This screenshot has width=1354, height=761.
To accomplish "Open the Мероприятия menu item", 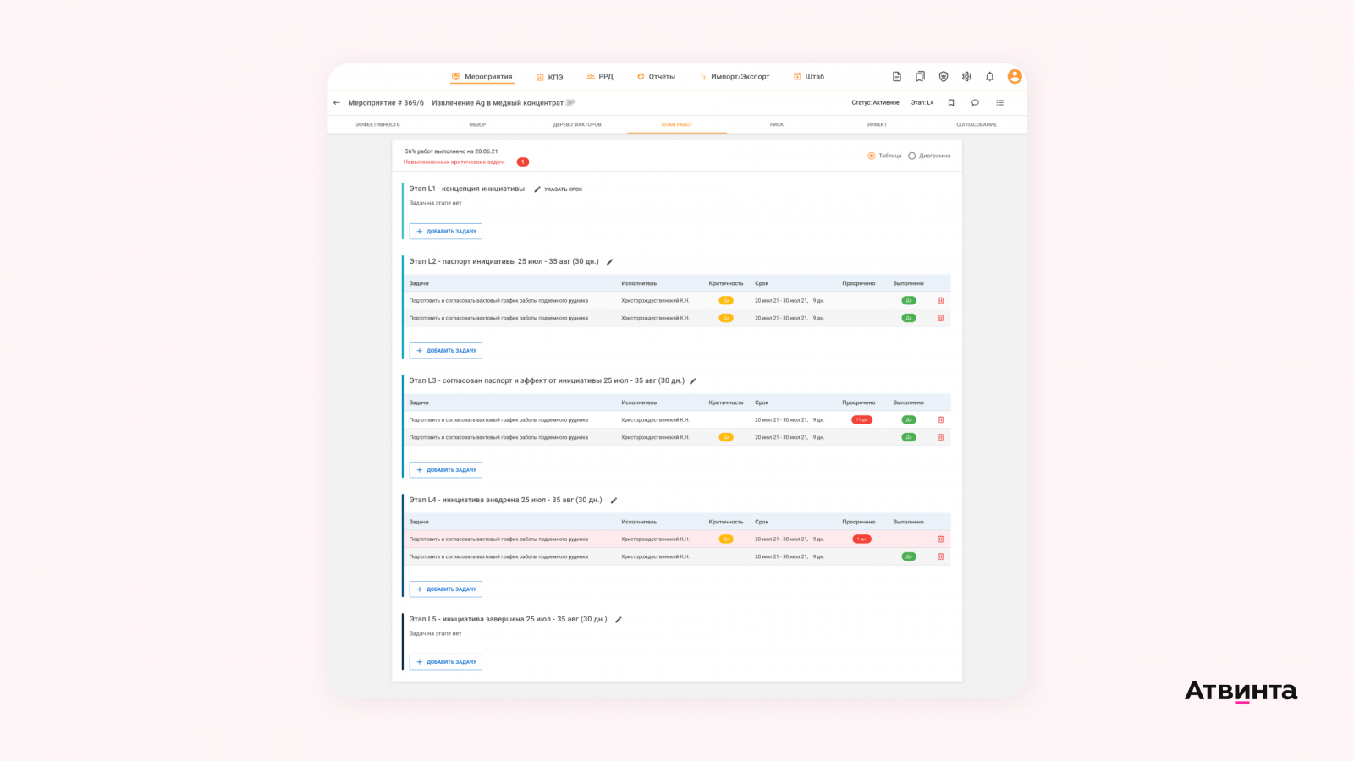I will [x=482, y=77].
